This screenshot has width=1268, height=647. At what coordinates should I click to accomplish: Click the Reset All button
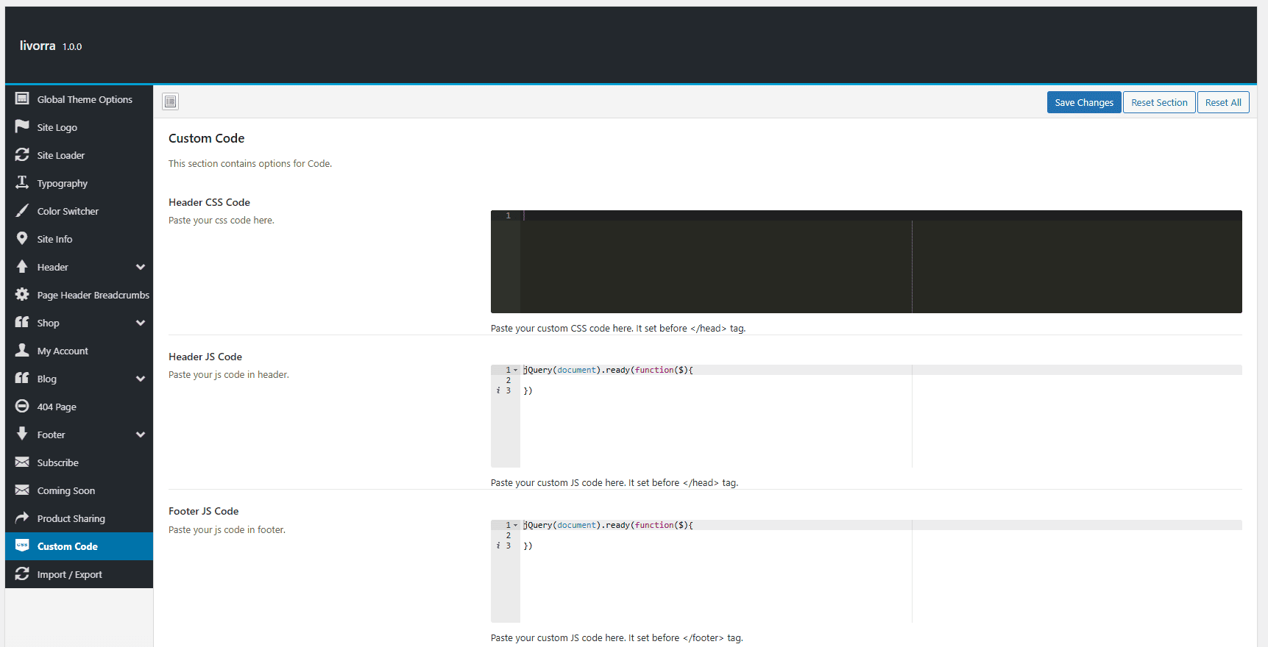click(1223, 102)
